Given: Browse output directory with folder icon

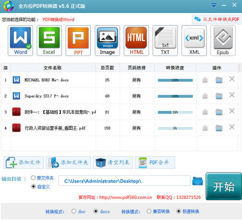Looking at the screenshot, I should [198, 181].
